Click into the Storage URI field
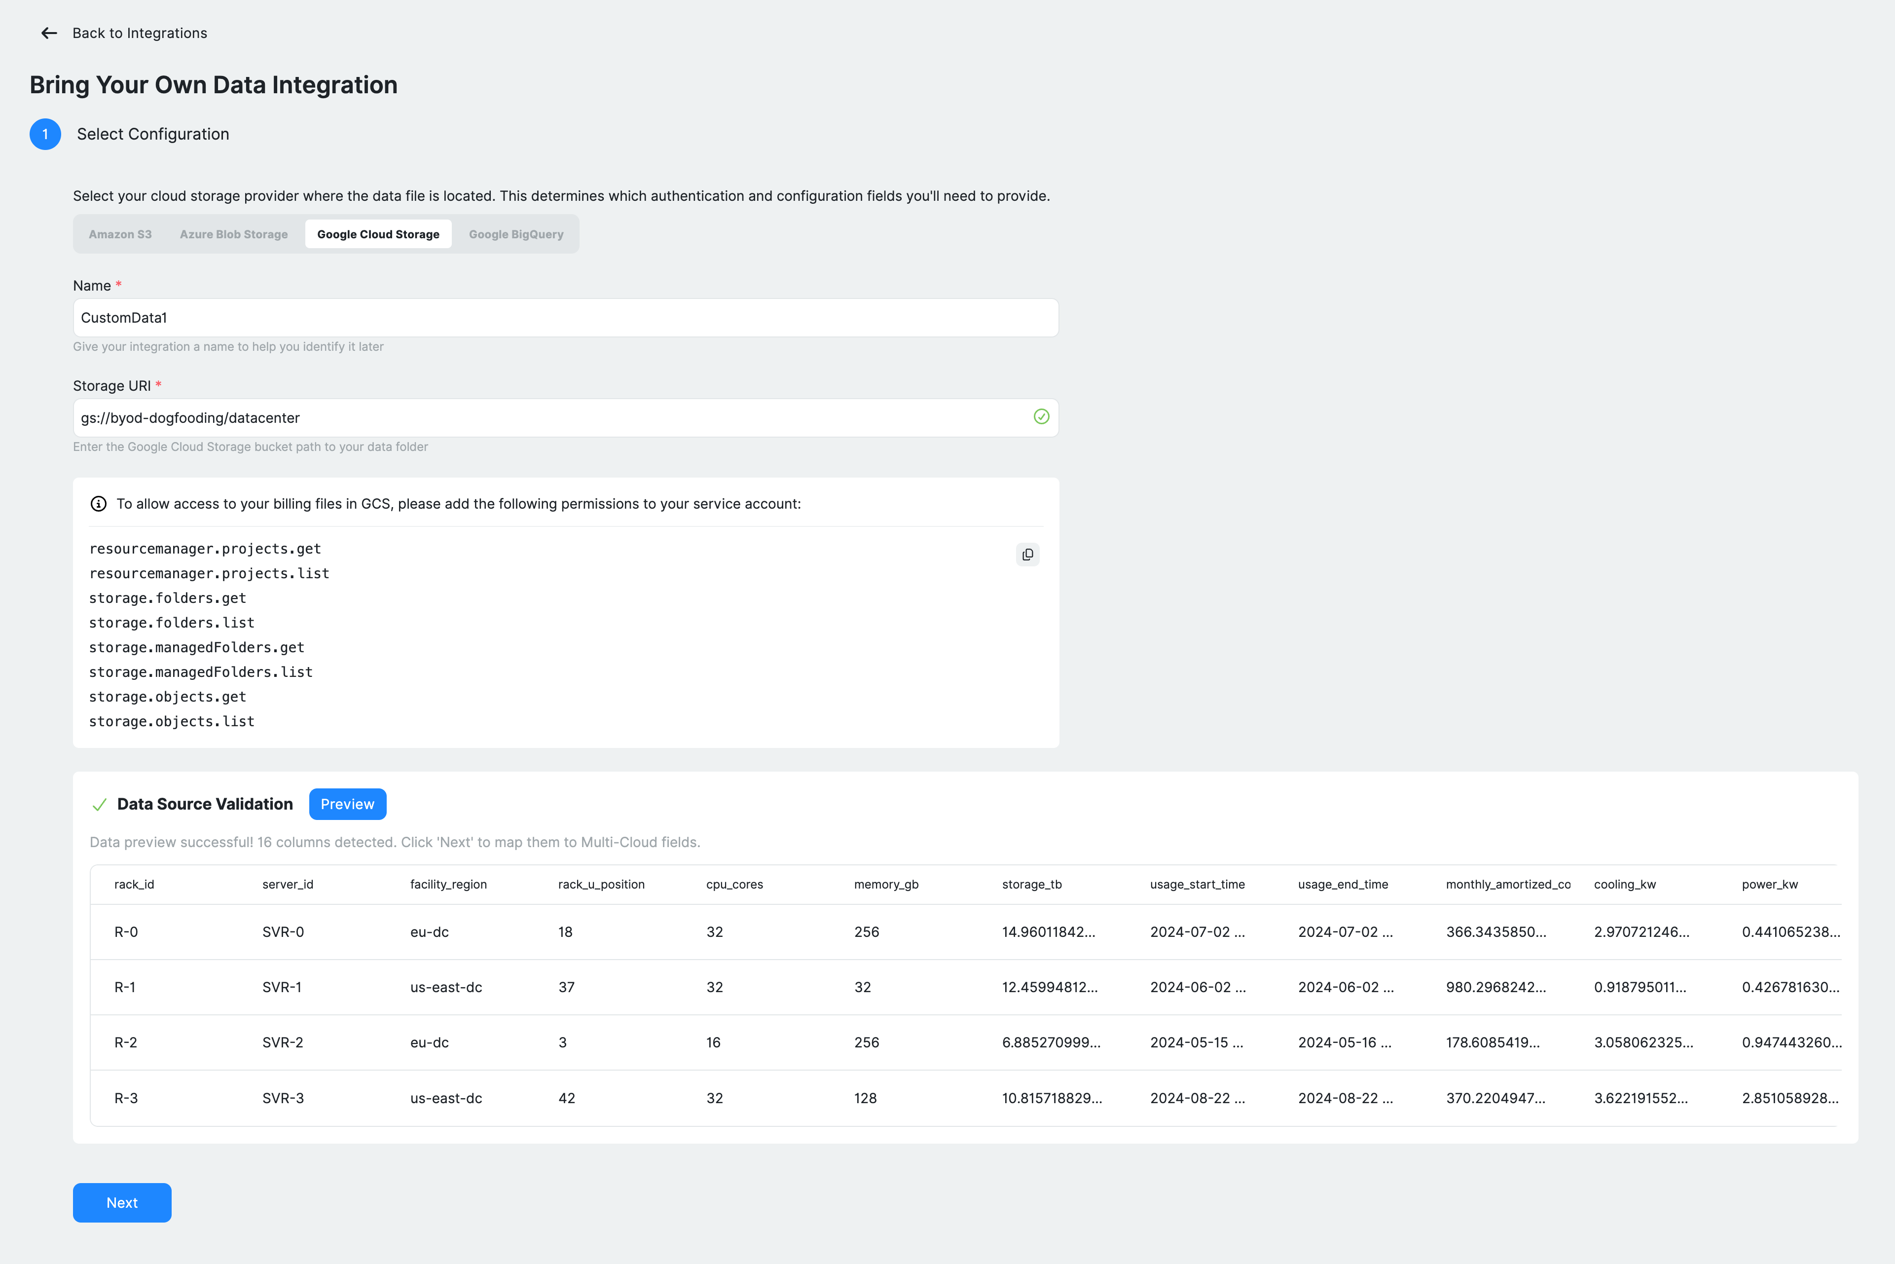The image size is (1895, 1264). tap(548, 417)
